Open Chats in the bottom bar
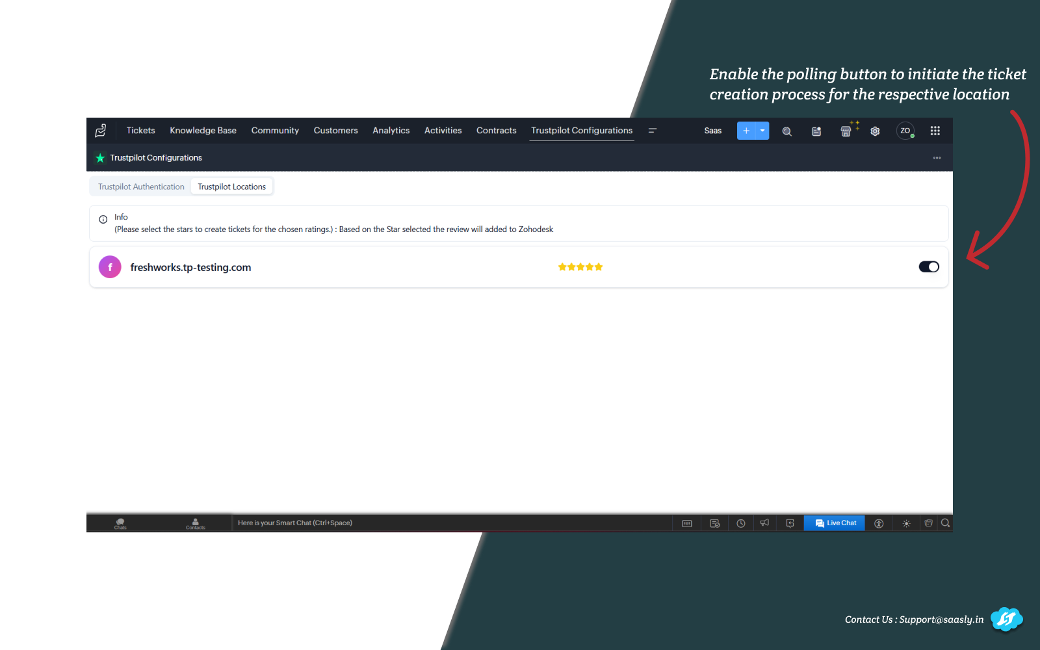The width and height of the screenshot is (1040, 650). 120,523
